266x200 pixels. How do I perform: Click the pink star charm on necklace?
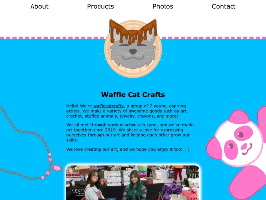(x=50, y=160)
